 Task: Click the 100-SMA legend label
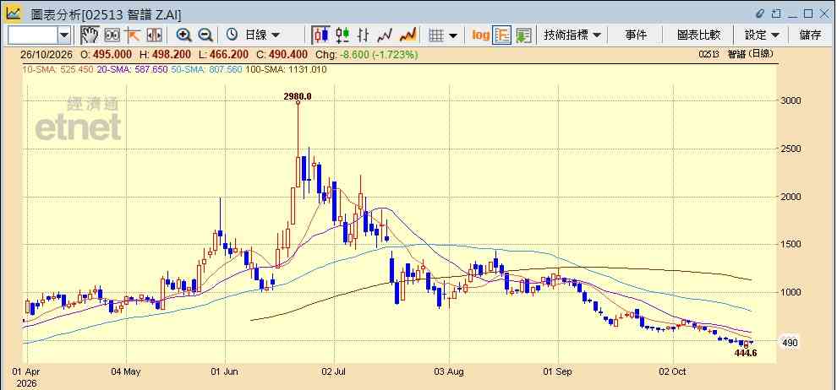(286, 69)
